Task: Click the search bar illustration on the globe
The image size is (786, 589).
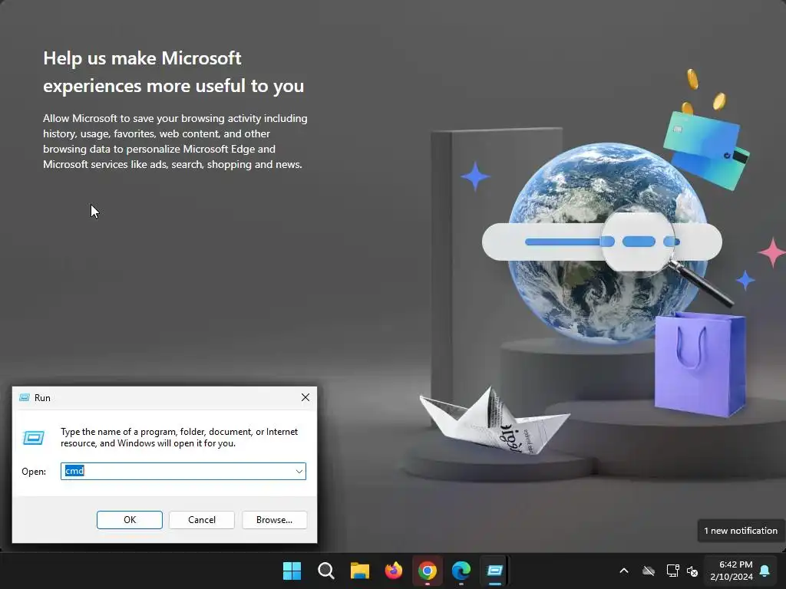Action: (x=602, y=242)
